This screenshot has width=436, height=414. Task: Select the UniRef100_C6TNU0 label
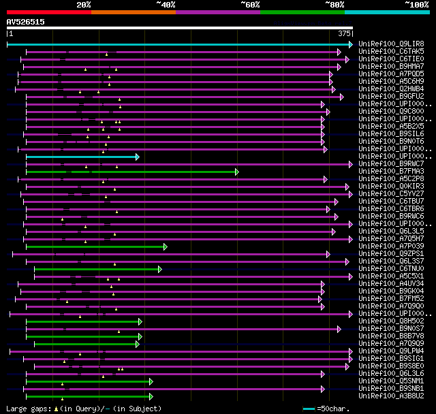[391, 269]
